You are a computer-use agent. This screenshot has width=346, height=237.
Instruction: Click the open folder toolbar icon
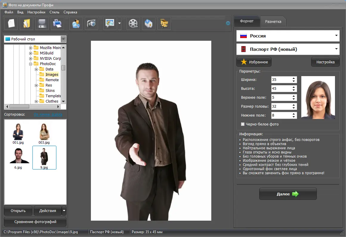coord(27,23)
